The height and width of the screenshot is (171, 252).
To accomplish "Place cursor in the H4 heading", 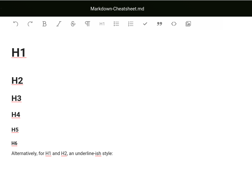I will pos(16,115).
